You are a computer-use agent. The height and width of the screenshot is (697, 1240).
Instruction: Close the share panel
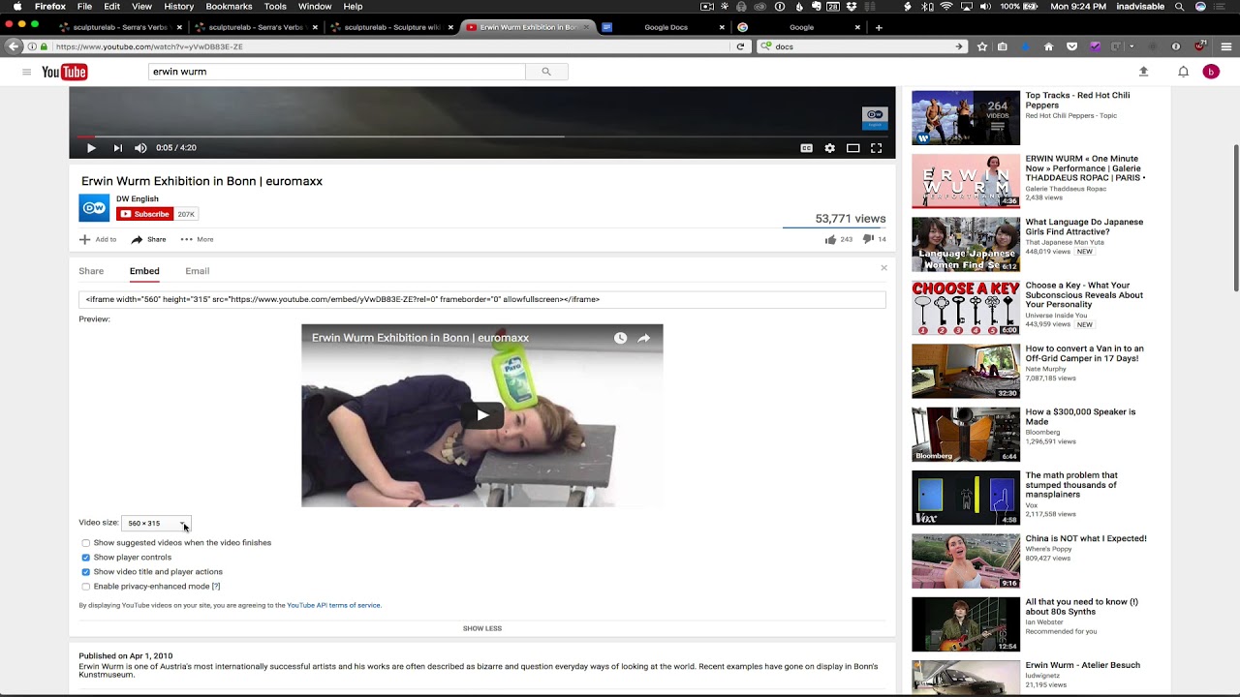tap(883, 268)
